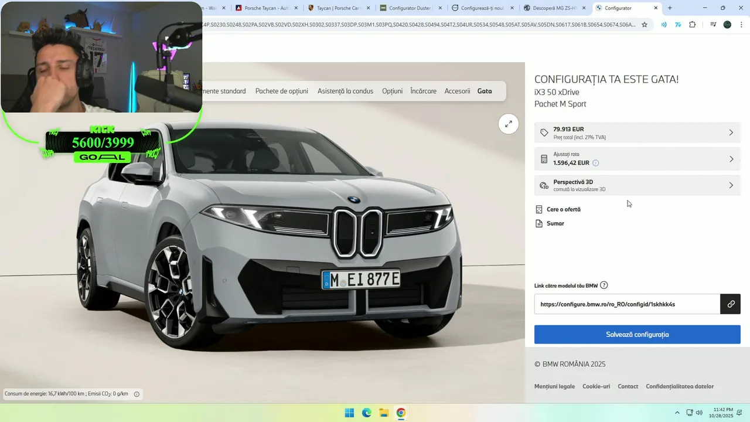Image resolution: width=750 pixels, height=422 pixels.
Task: Click the extension icon left of the puzzle icon
Action: coord(678,25)
